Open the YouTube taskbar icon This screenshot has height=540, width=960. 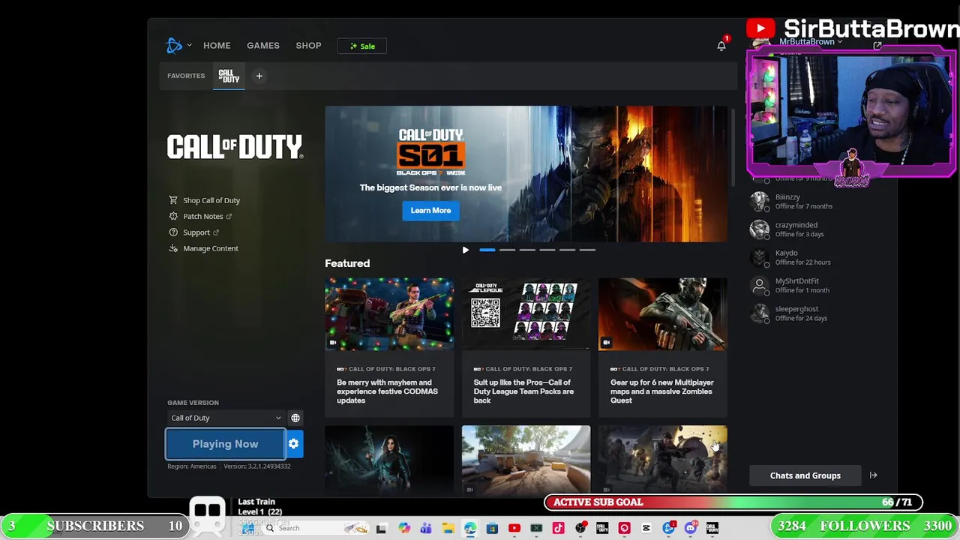click(x=514, y=528)
